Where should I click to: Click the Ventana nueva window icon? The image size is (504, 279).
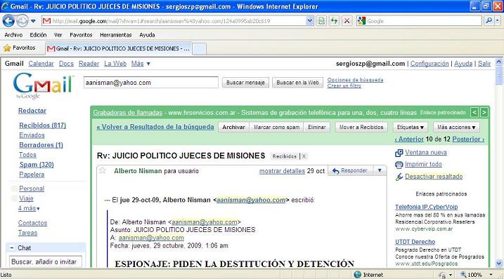point(399,153)
